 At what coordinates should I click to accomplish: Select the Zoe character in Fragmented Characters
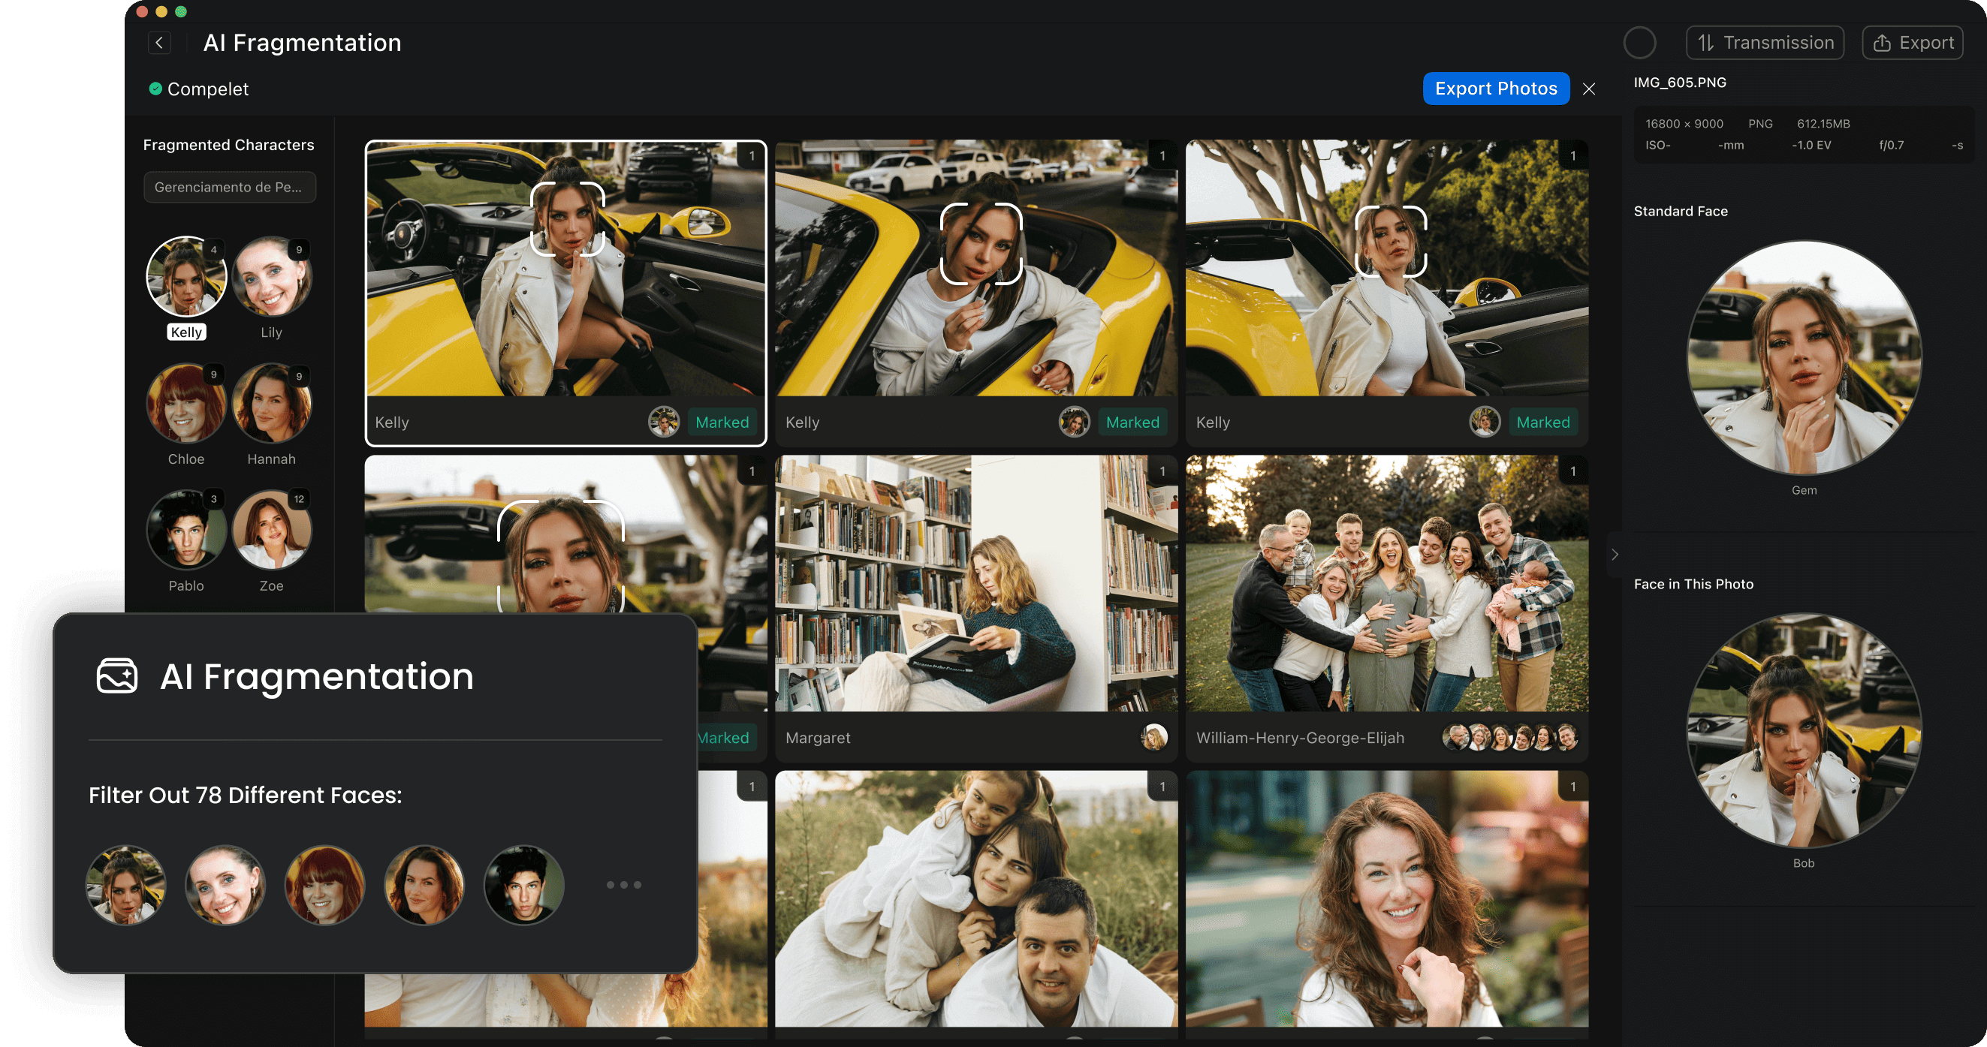[x=273, y=530]
